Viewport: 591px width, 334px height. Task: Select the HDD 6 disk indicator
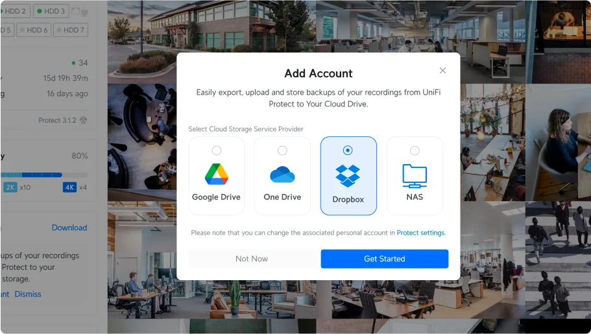click(34, 30)
